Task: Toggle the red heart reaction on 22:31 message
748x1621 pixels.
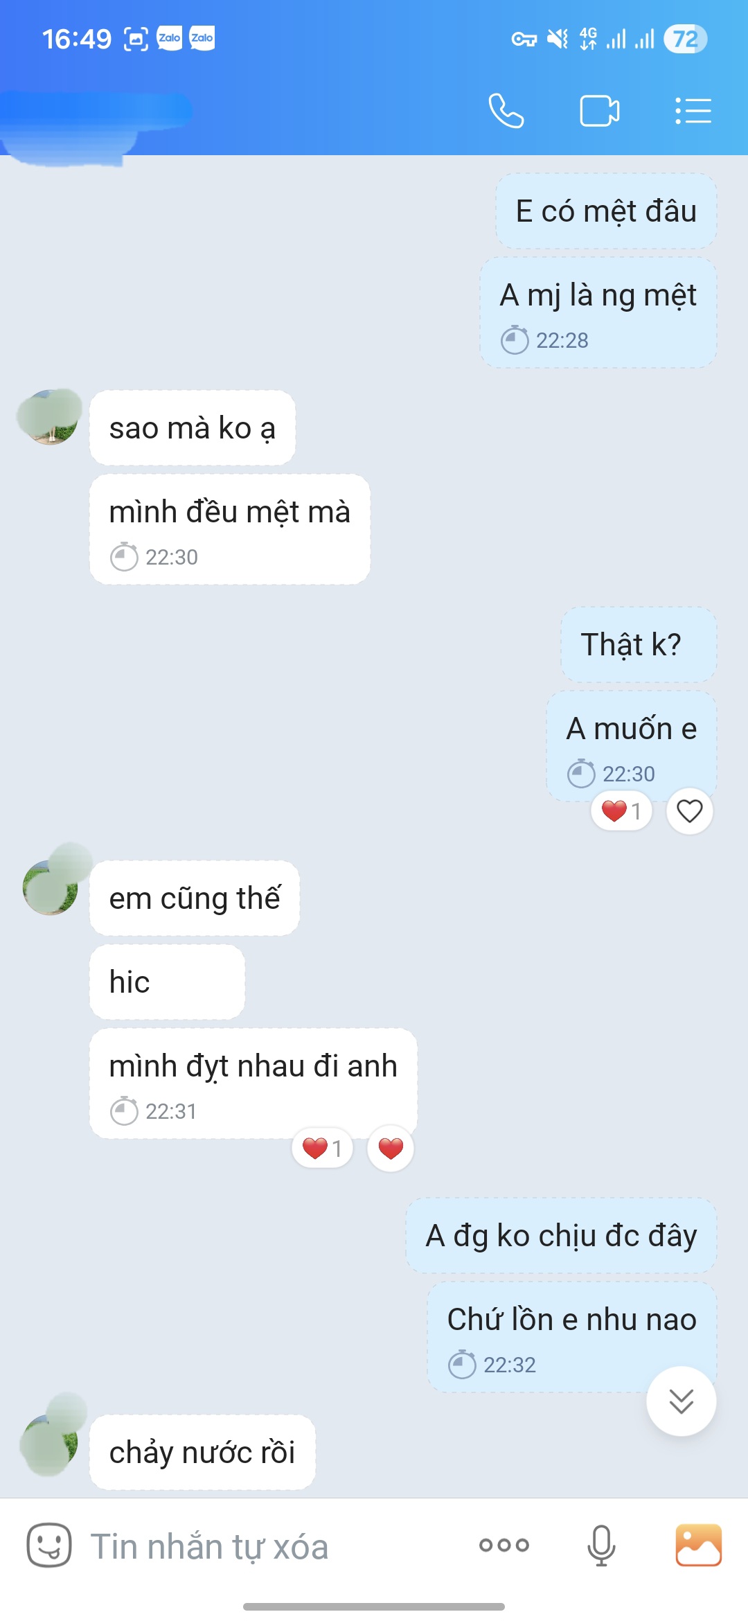Action: (391, 1148)
